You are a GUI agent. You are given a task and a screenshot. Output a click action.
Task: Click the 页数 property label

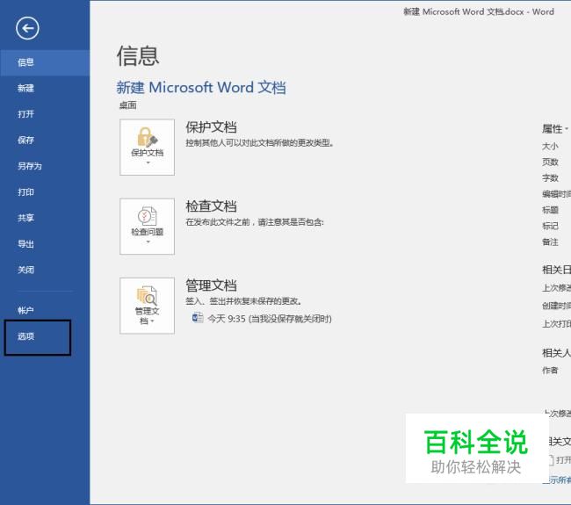(x=550, y=162)
